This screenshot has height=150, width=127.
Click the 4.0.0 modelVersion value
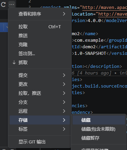coord(94,21)
